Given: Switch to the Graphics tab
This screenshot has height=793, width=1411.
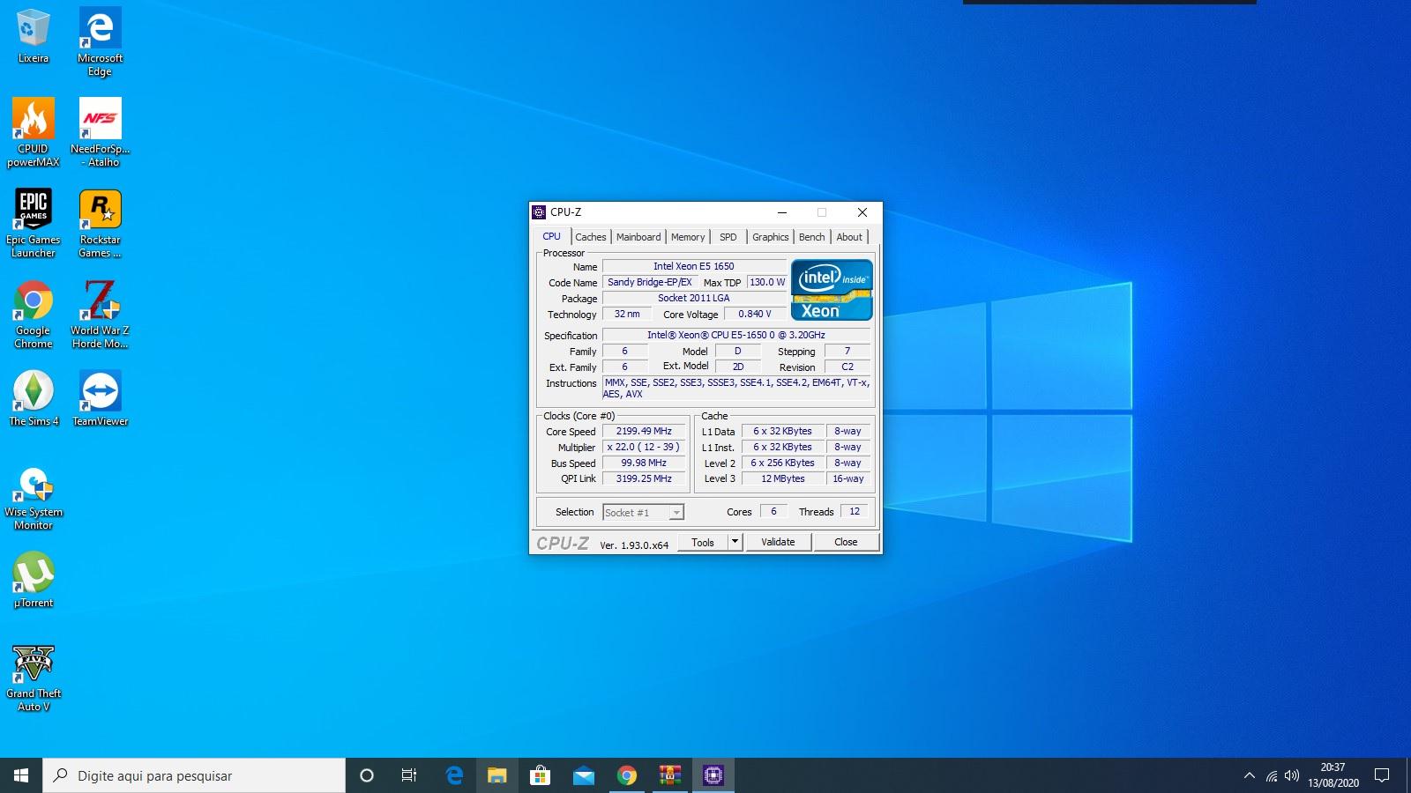Looking at the screenshot, I should point(771,237).
